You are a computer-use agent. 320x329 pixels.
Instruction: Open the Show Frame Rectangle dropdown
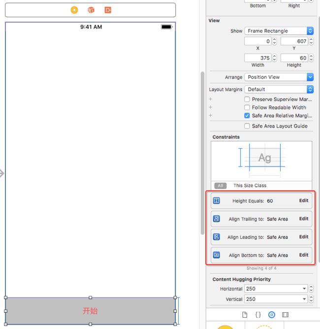pyautogui.click(x=279, y=31)
